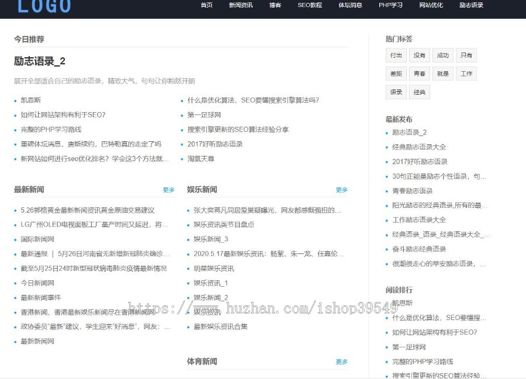Image resolution: width=526 pixels, height=379 pixels.
Task: Click the 工作 tag button
Action: click(x=466, y=74)
